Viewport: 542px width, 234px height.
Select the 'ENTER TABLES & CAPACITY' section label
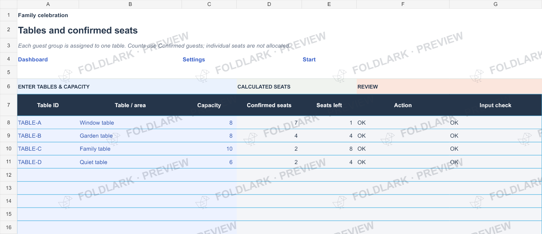pos(54,87)
